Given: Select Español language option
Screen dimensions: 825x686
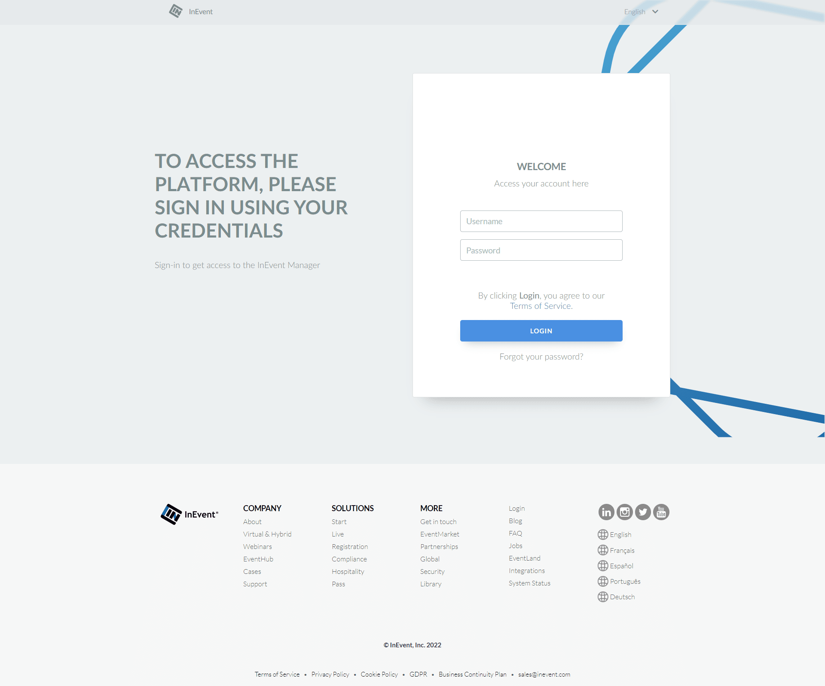Looking at the screenshot, I should [620, 565].
